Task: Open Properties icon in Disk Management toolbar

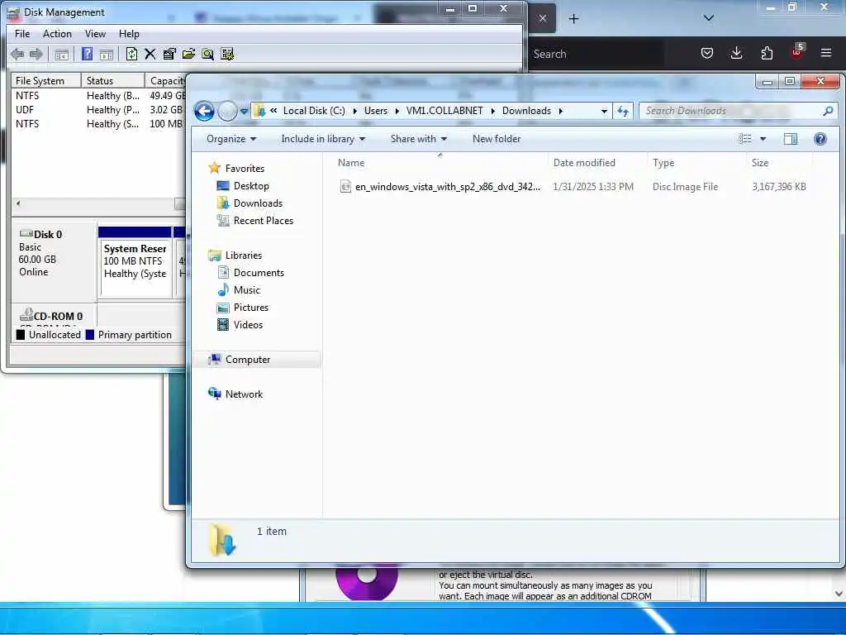Action: (169, 54)
